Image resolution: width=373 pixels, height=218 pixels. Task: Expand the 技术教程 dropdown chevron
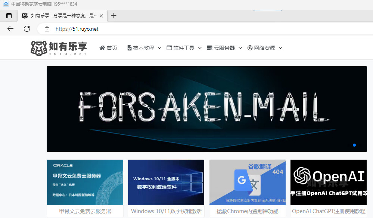click(x=160, y=48)
